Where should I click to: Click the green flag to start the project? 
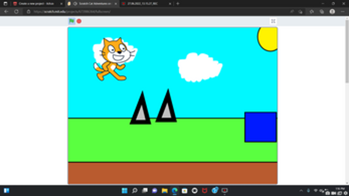(72, 21)
